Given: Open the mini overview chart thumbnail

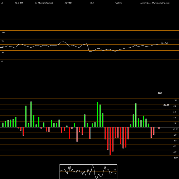Looking at the screenshot, I should tap(88, 171).
